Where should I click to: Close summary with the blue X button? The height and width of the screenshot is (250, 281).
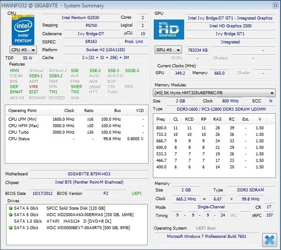270,240
